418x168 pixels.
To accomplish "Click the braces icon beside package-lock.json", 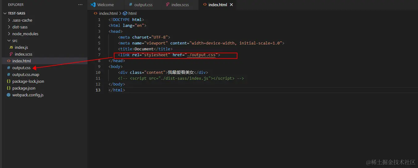I will click(9, 81).
